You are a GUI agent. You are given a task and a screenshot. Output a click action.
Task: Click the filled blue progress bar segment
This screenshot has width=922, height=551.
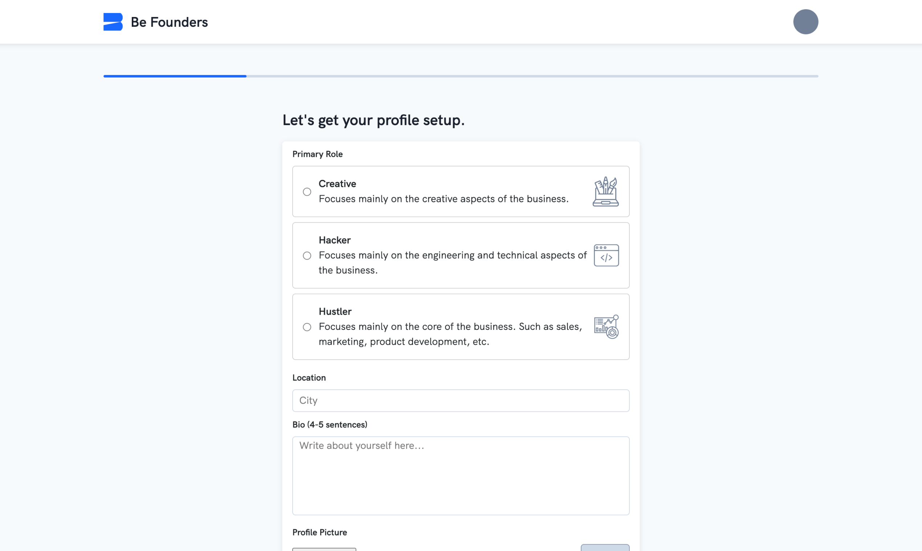175,76
